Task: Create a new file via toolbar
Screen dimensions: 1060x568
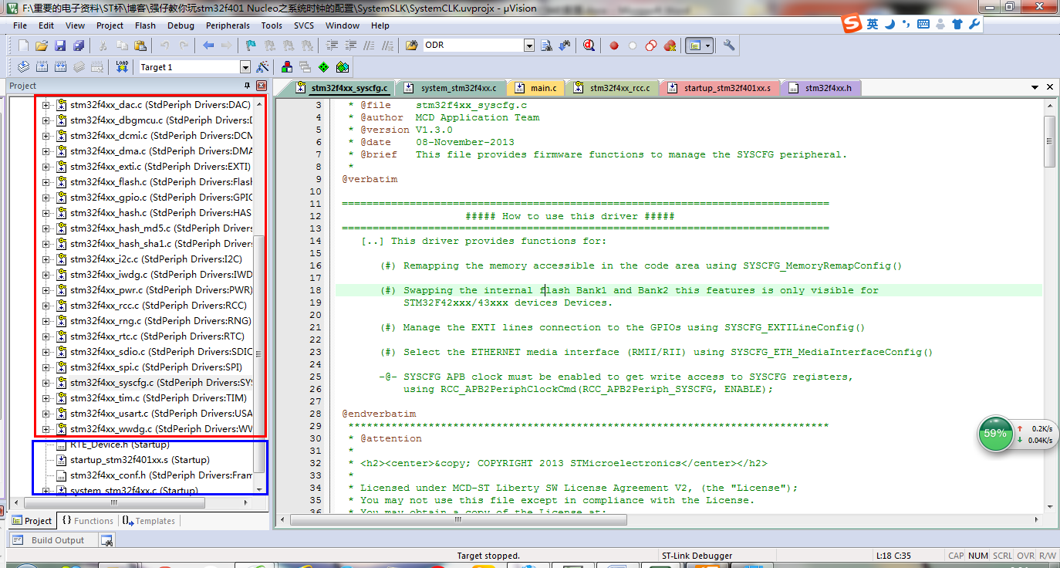Action: (x=23, y=46)
